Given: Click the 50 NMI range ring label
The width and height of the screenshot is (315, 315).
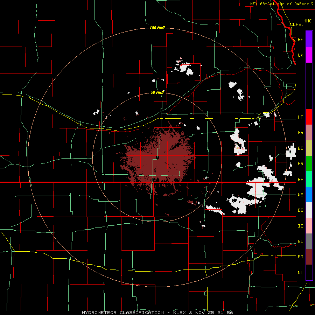Looking at the screenshot, I should tap(157, 93).
